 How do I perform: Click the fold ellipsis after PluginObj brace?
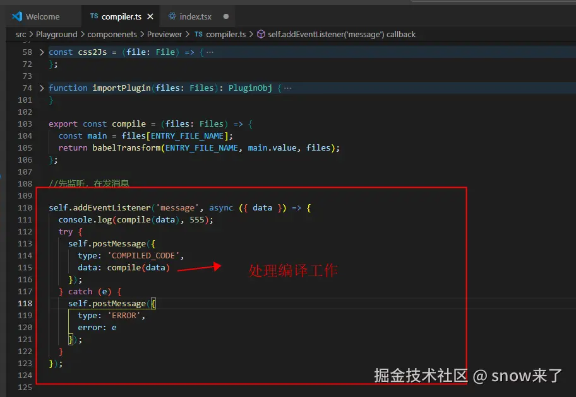click(287, 88)
